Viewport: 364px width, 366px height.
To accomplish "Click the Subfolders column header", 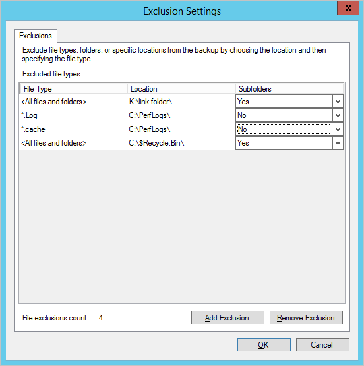I will click(289, 89).
